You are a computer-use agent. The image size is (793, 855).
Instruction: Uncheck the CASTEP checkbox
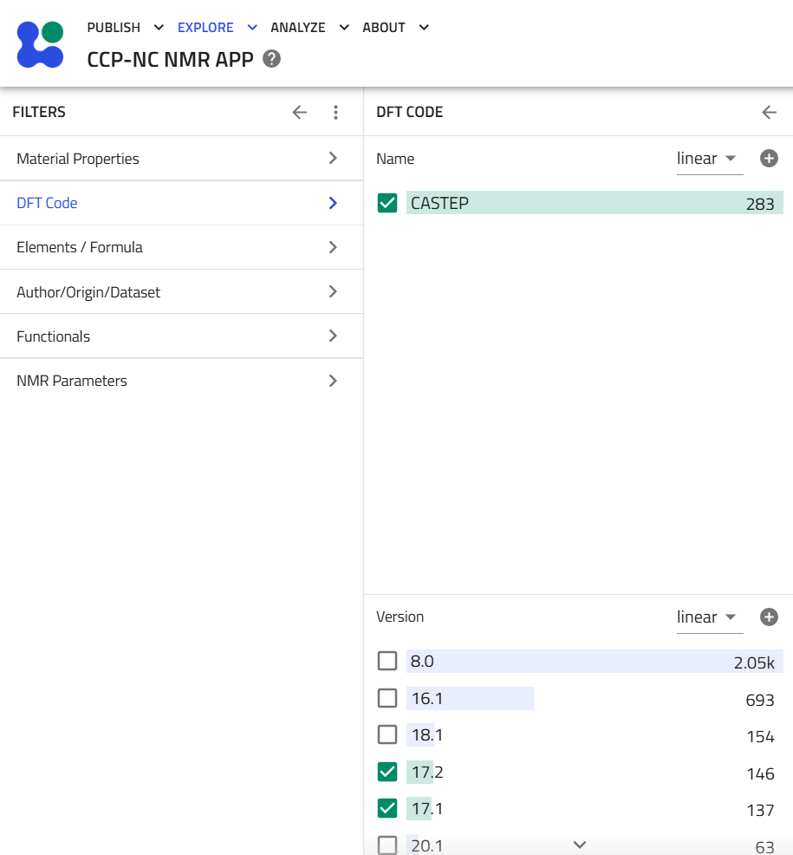point(387,203)
